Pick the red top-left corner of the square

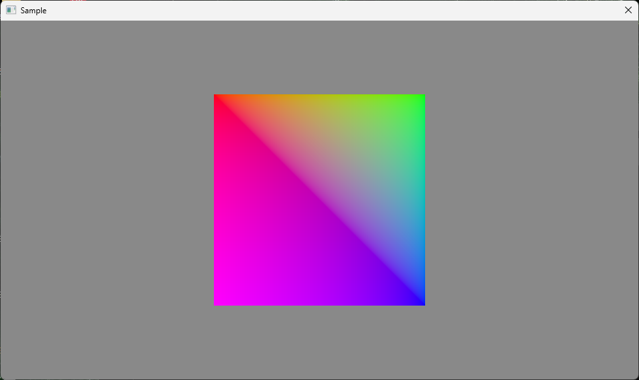[217, 97]
